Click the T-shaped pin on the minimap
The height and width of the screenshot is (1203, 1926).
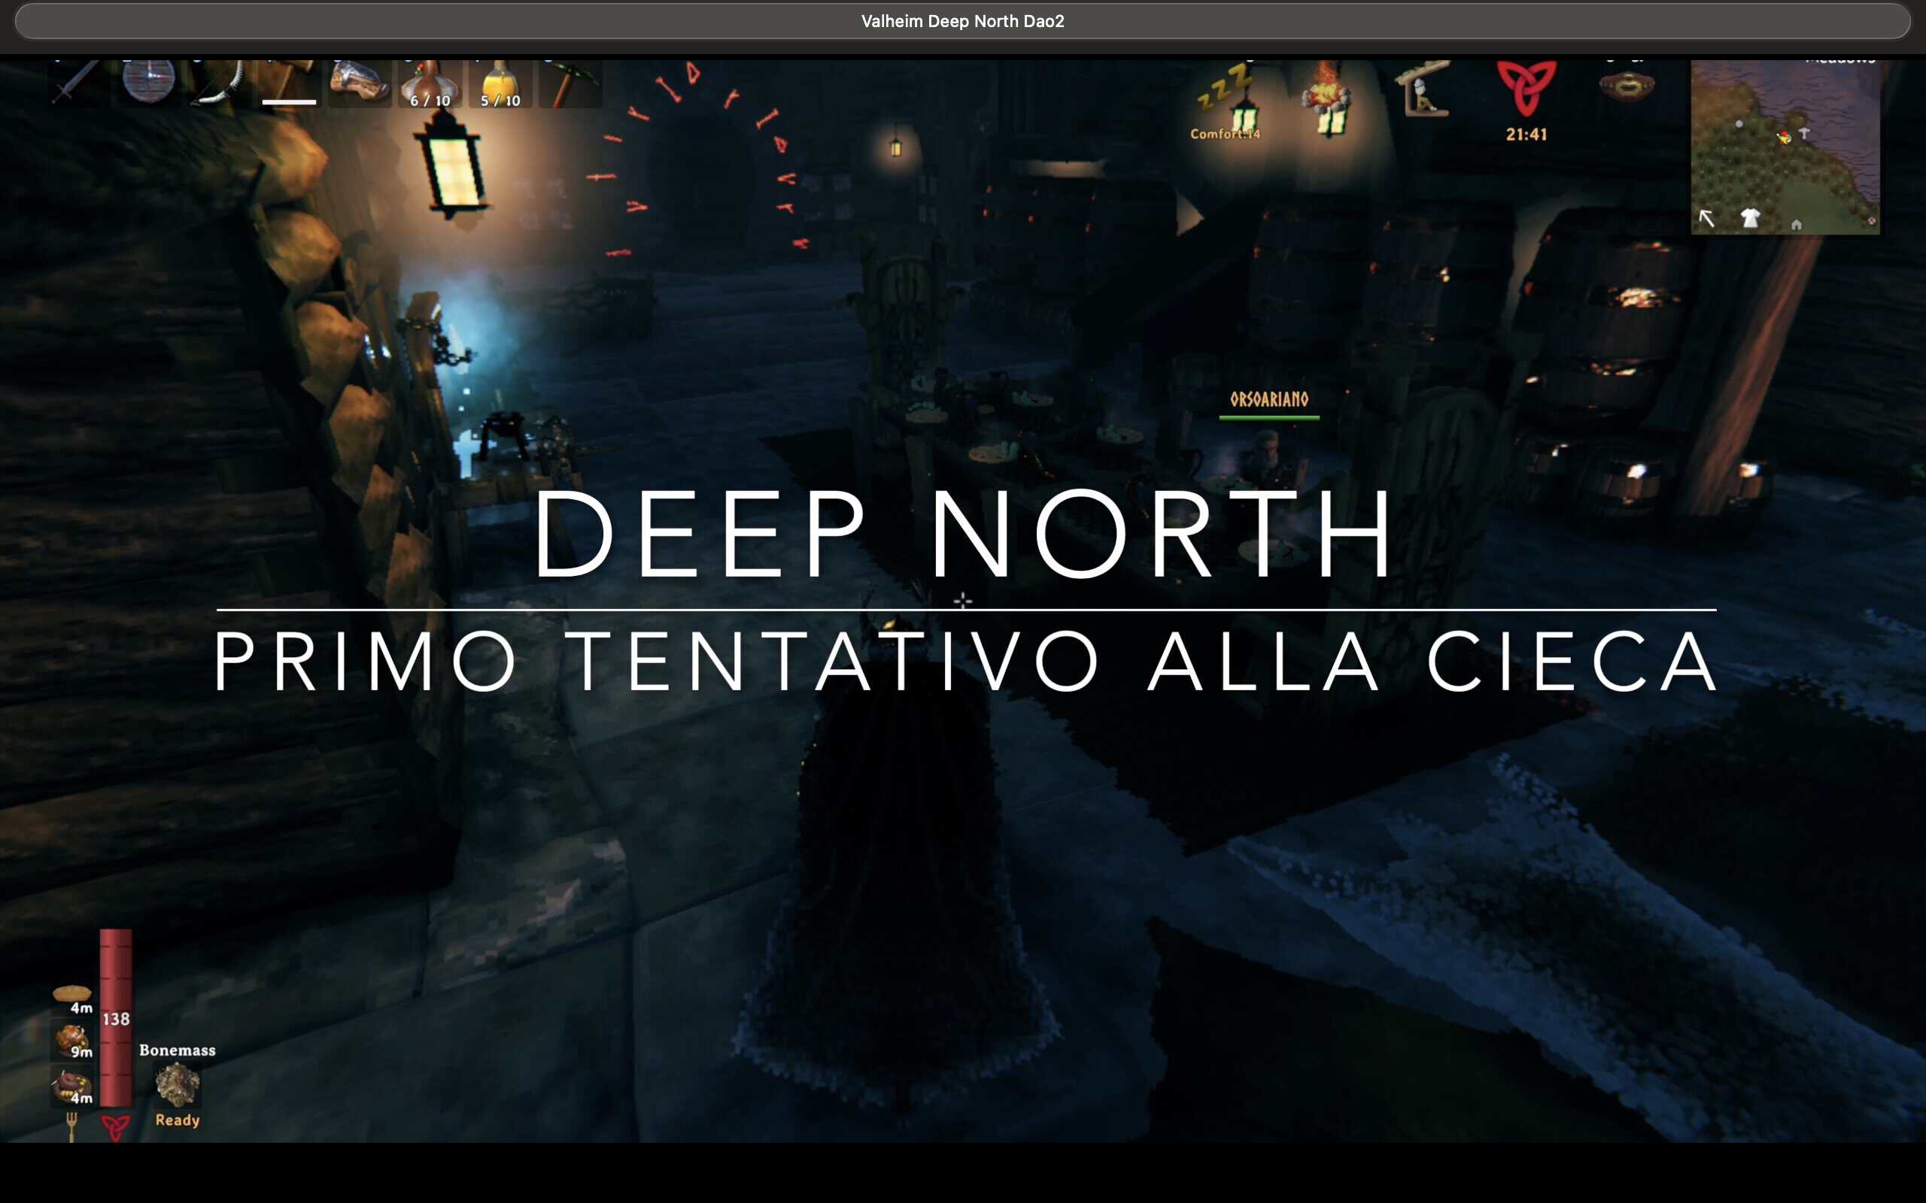pos(1804,133)
